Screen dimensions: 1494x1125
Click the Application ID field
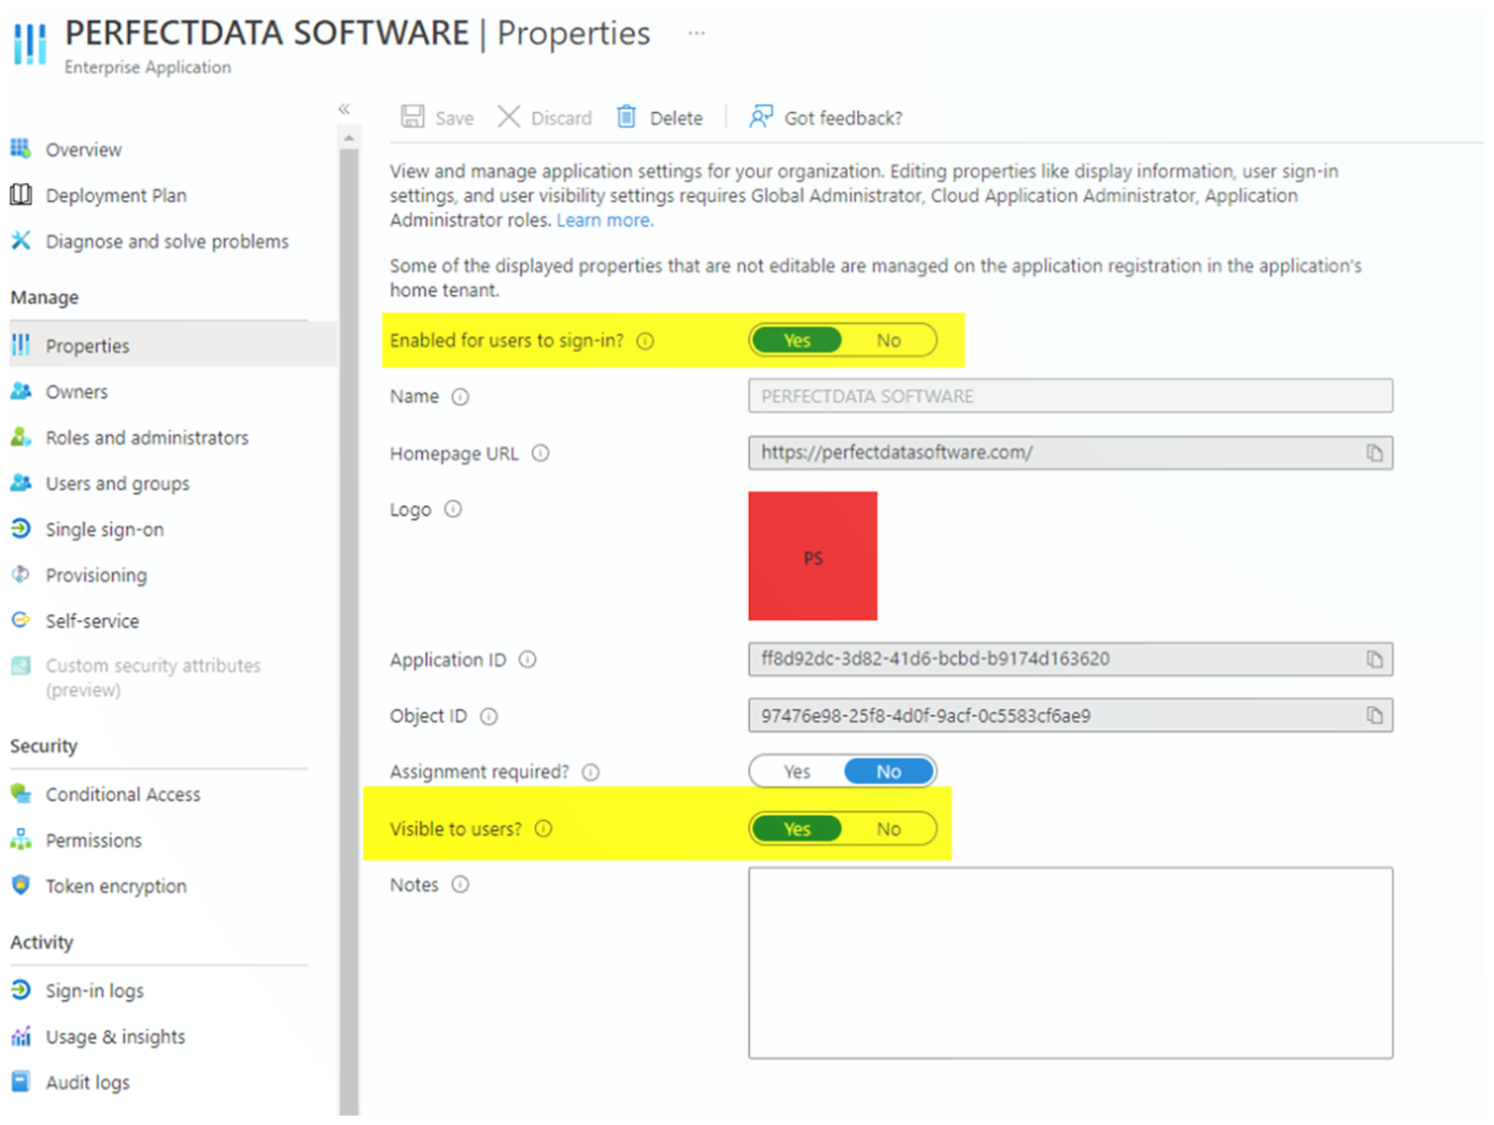[1070, 659]
